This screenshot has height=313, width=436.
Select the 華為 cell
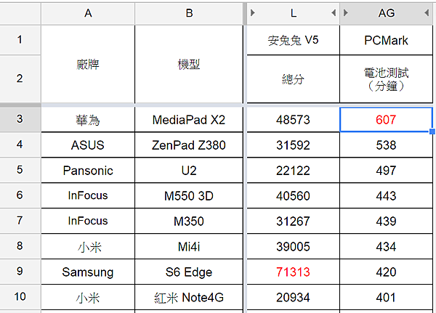(x=88, y=120)
